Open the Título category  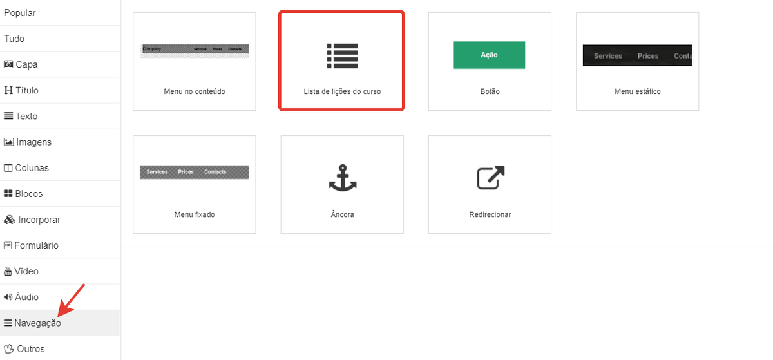click(27, 90)
